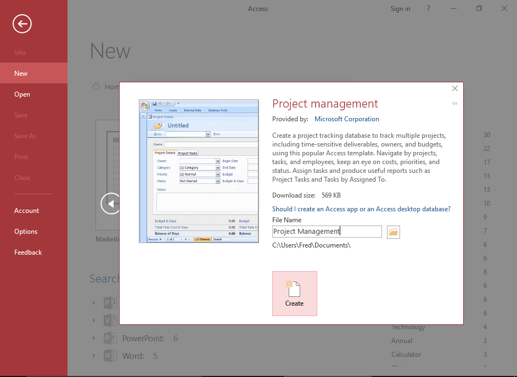This screenshot has width=517, height=377.
Task: Click the Home icon in breadcrumb
Action: 96,87
